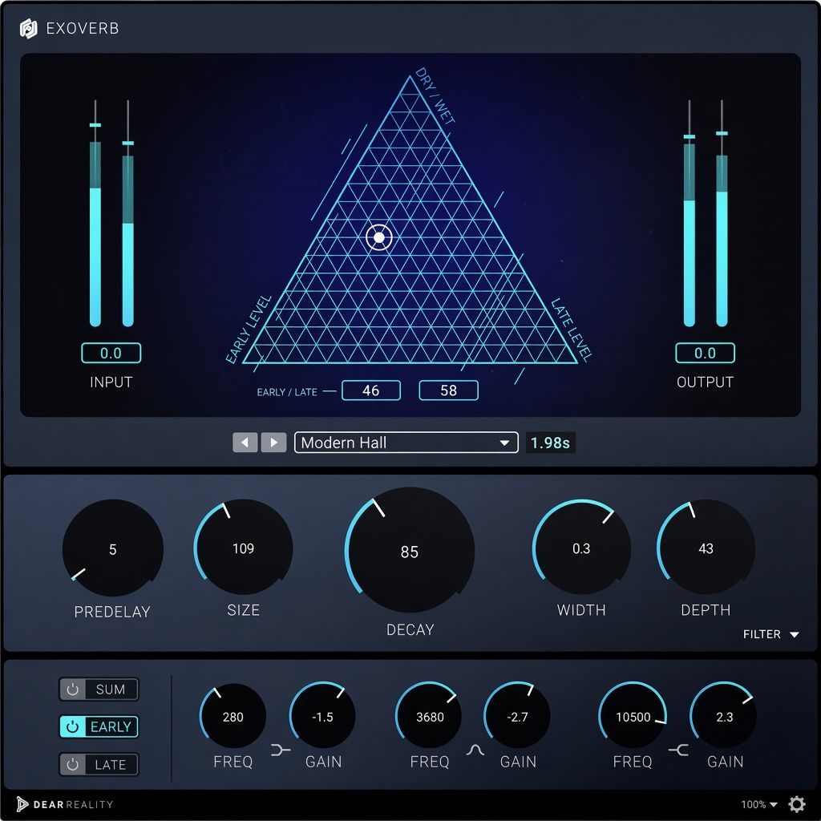The image size is (821, 821).
Task: Click the 1.98s decay time readout
Action: point(550,443)
